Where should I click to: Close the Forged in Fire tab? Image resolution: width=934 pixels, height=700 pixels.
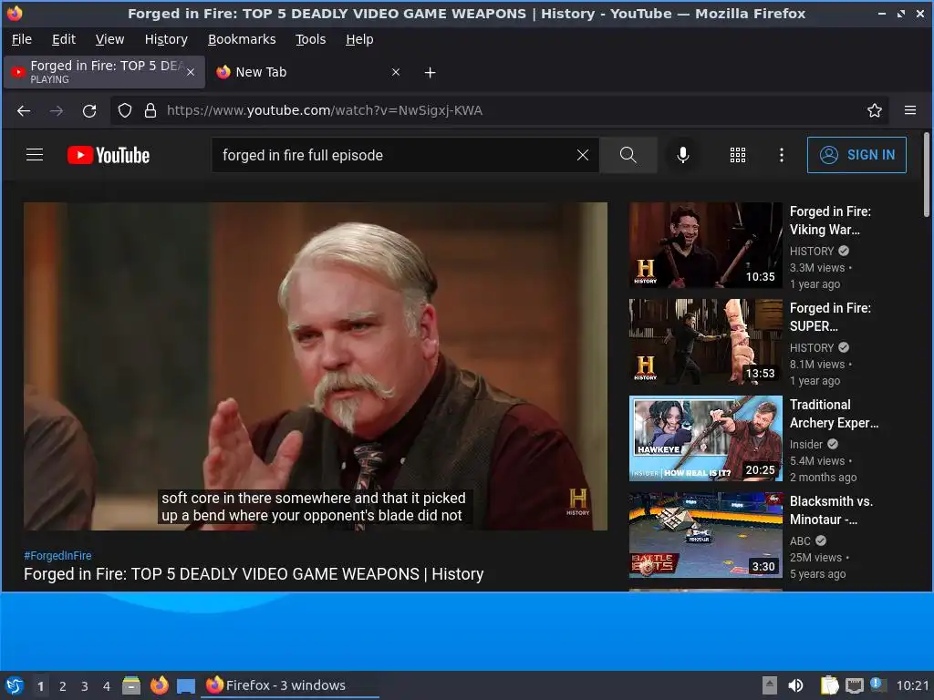pyautogui.click(x=191, y=72)
